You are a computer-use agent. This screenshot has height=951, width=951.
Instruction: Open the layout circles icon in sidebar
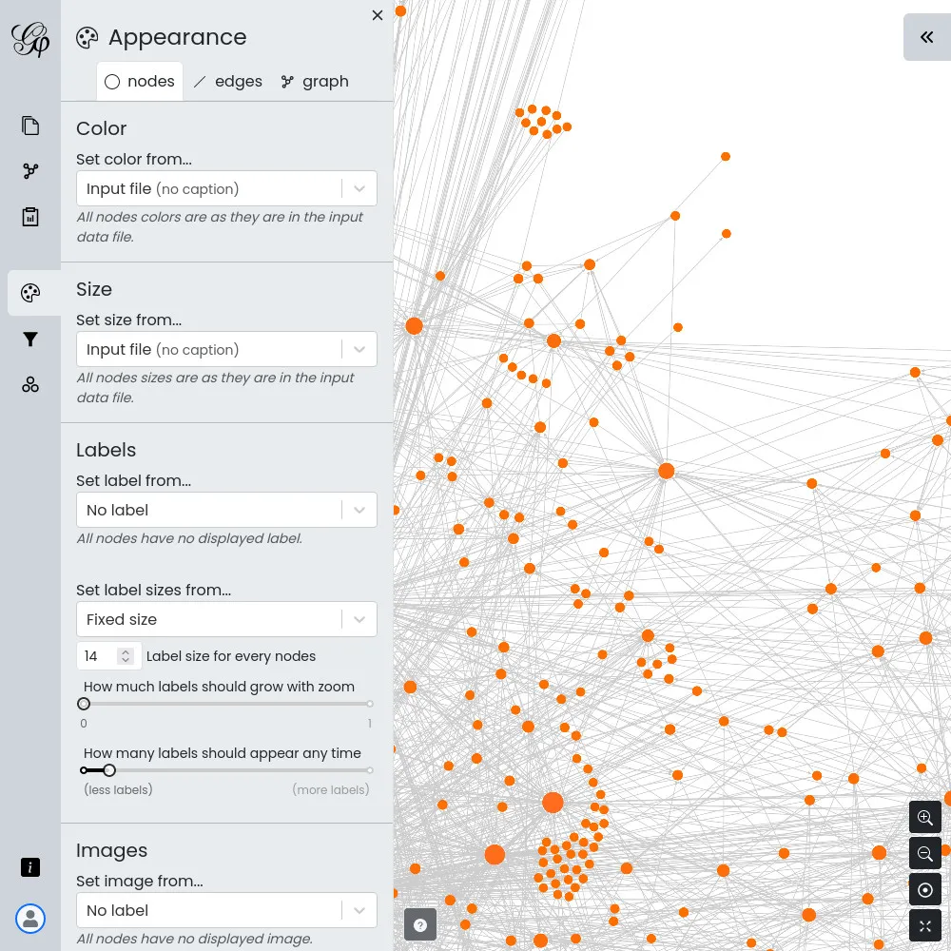[30, 384]
